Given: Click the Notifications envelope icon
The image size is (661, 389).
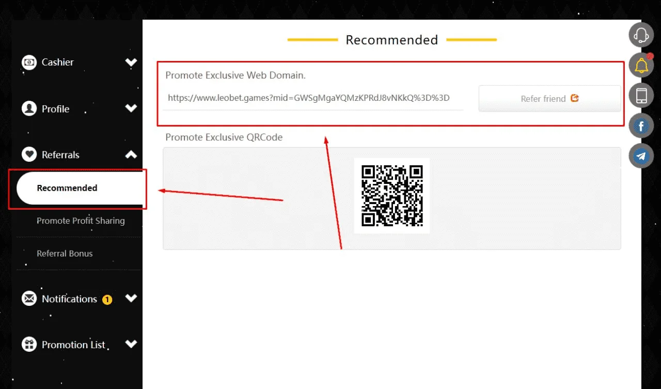Looking at the screenshot, I should point(29,299).
